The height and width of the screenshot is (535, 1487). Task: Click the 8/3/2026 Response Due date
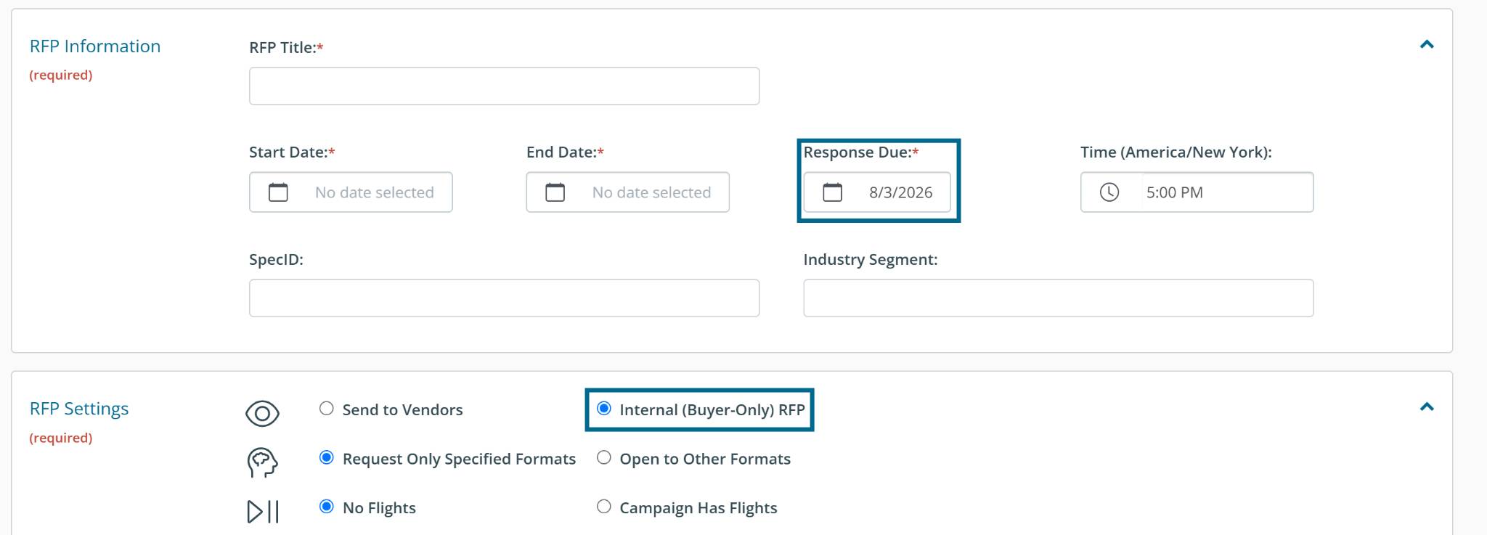coord(900,192)
